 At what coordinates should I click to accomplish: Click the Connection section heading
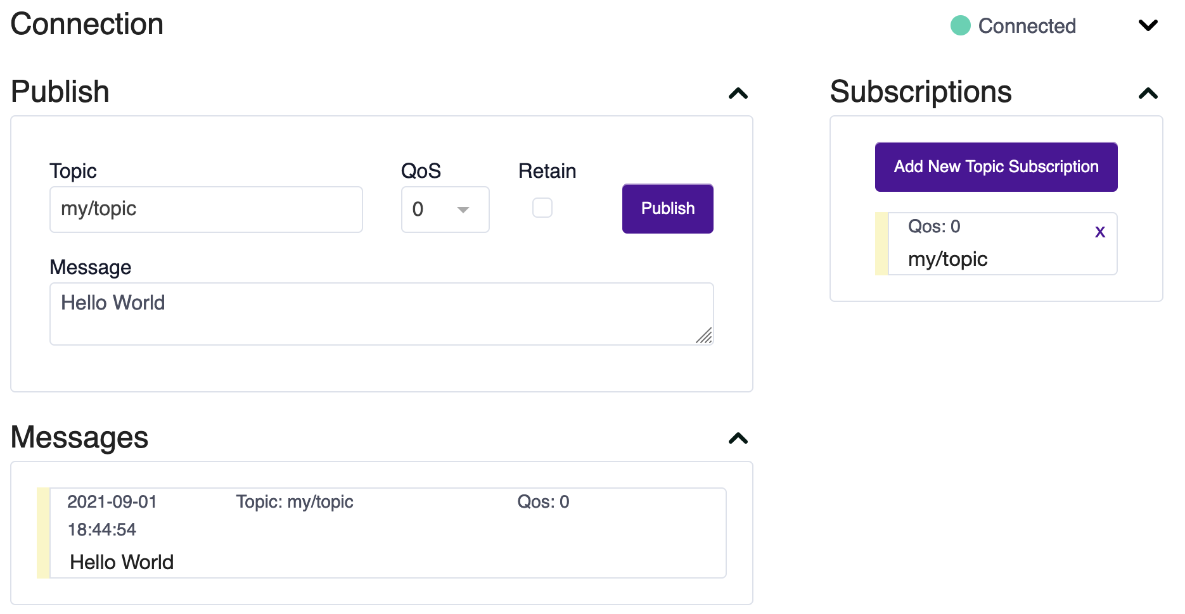87,24
